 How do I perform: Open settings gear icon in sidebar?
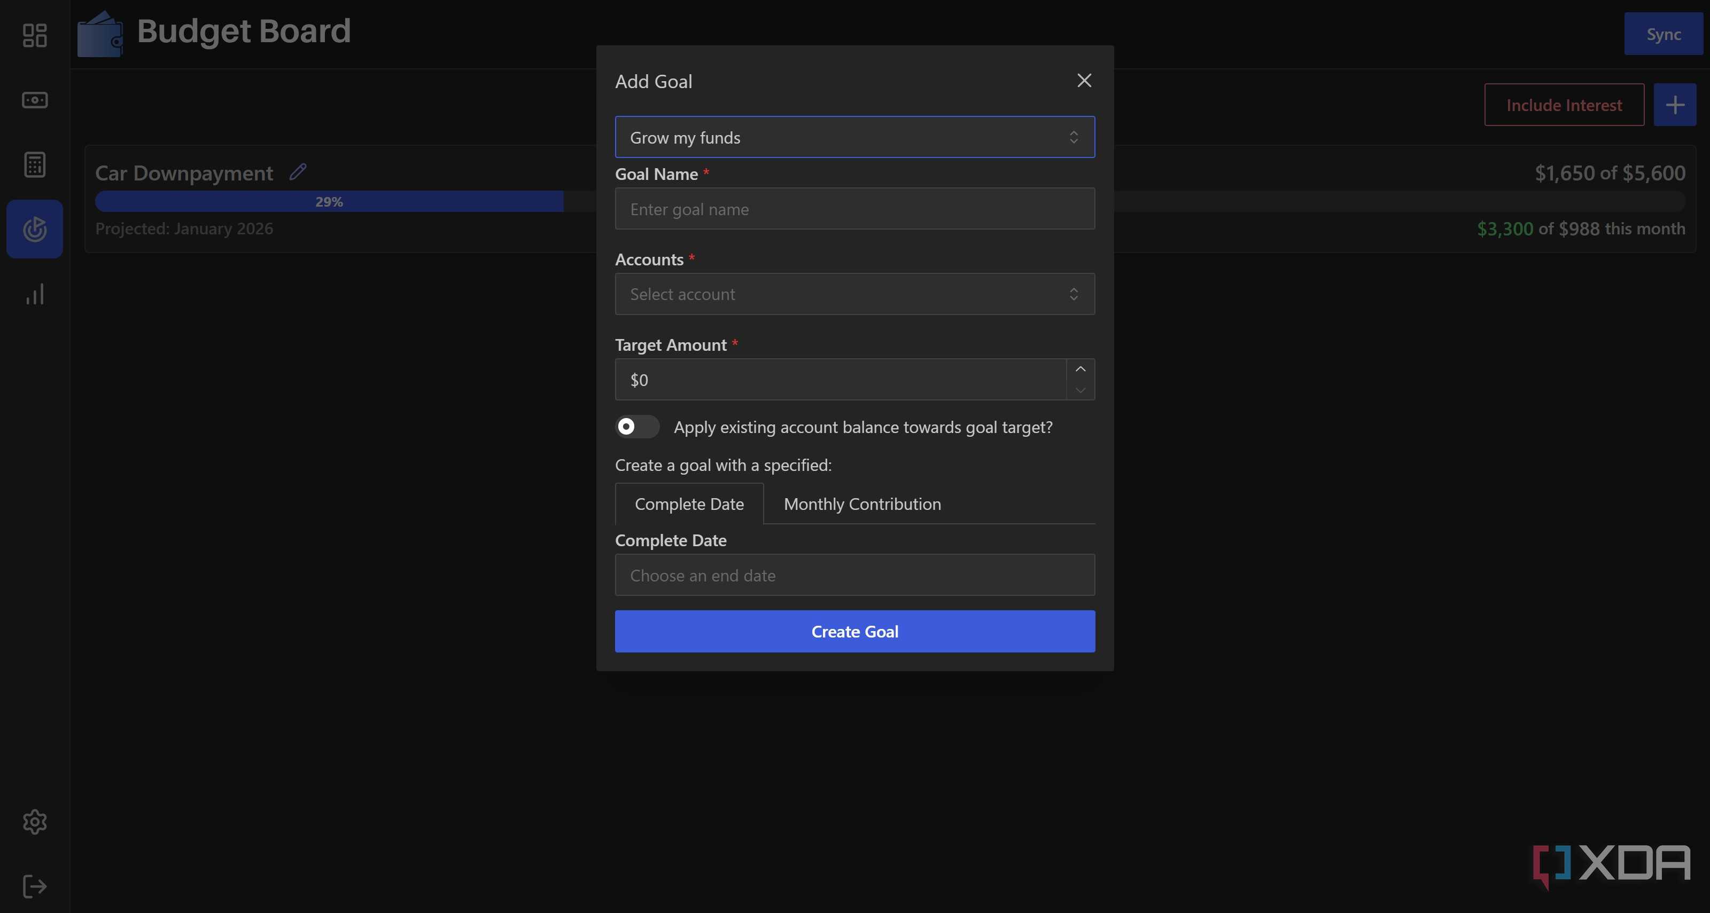tap(35, 822)
